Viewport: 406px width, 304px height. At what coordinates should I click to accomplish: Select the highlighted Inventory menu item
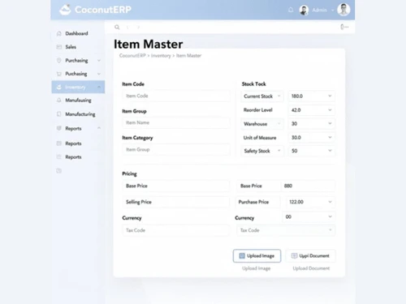click(78, 87)
